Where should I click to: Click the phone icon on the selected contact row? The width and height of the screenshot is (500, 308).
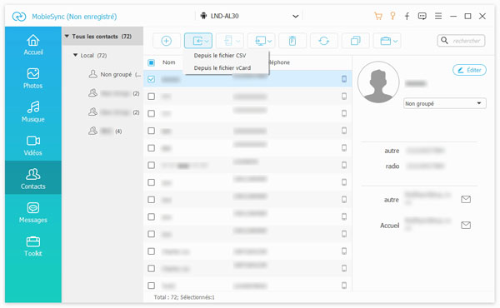[344, 79]
